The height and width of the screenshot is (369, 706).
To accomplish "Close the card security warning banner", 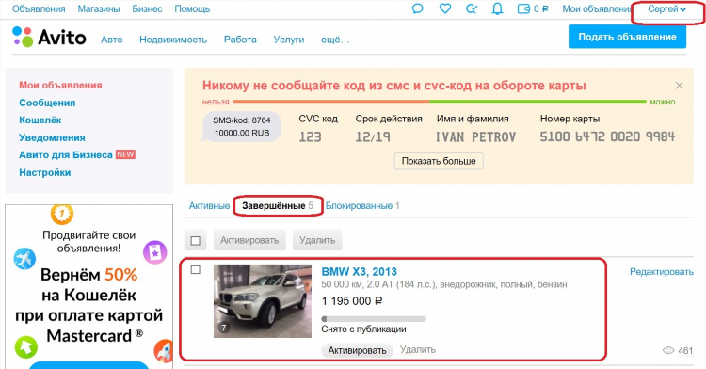I will (x=679, y=85).
